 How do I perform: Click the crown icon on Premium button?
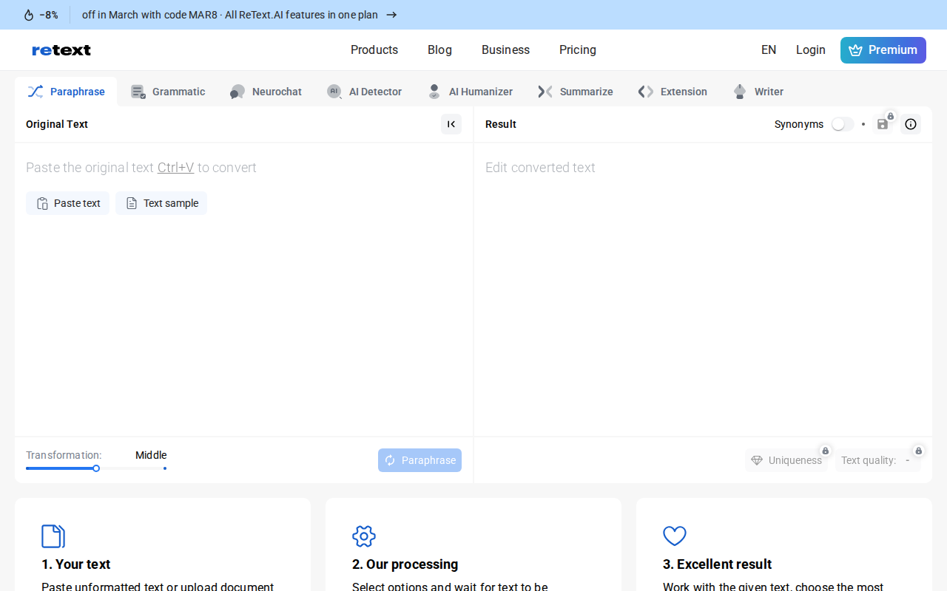pos(856,50)
